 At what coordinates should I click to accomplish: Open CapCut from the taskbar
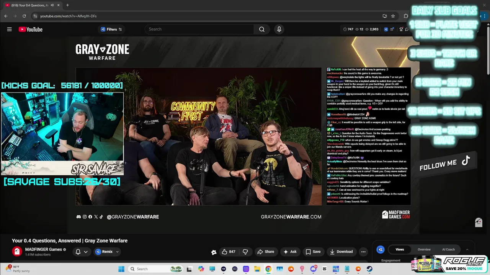(x=325, y=269)
